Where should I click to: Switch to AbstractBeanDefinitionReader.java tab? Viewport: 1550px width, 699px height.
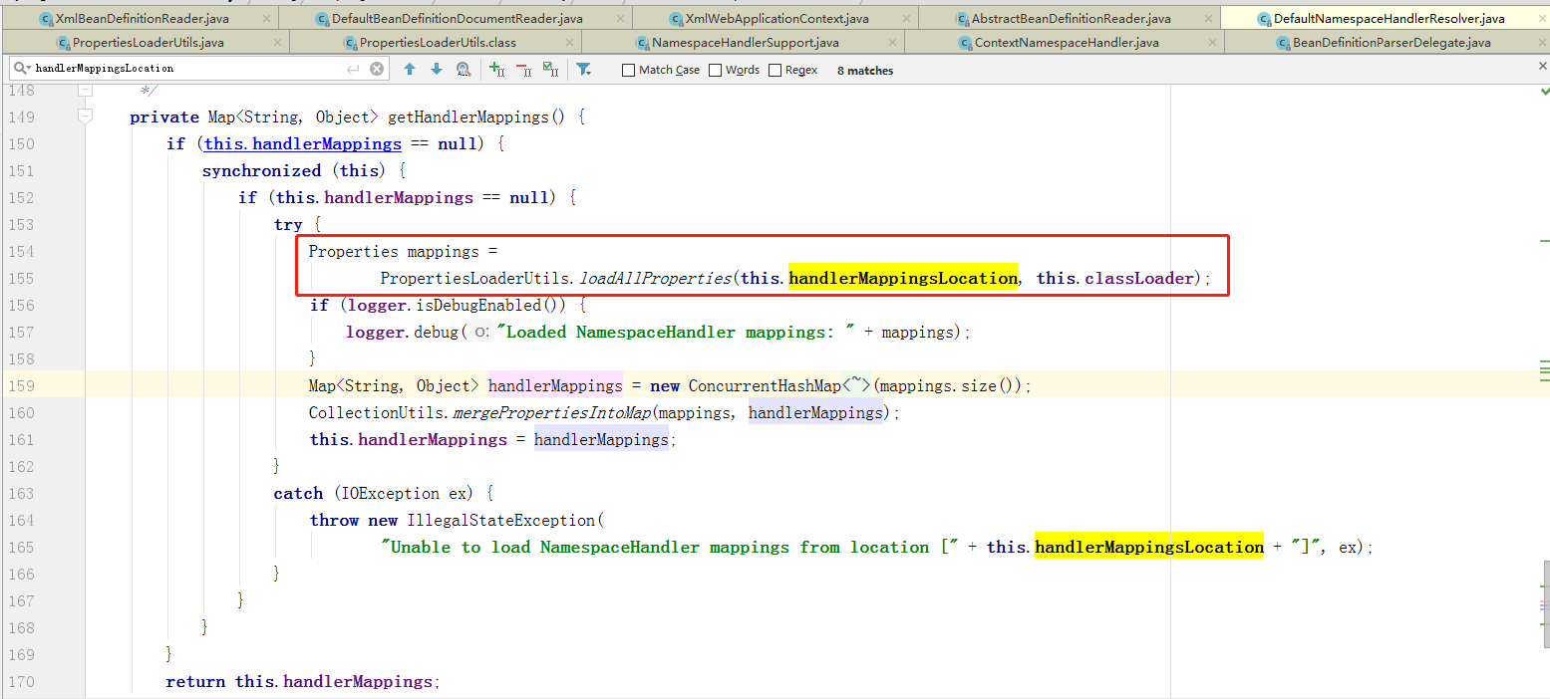coord(1069,18)
